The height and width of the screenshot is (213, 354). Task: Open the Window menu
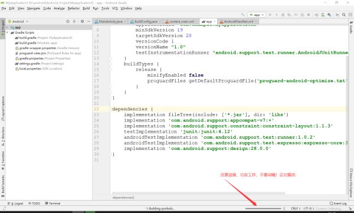coord(126,8)
